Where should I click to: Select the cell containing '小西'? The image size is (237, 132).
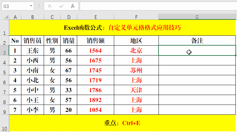click(x=33, y=60)
